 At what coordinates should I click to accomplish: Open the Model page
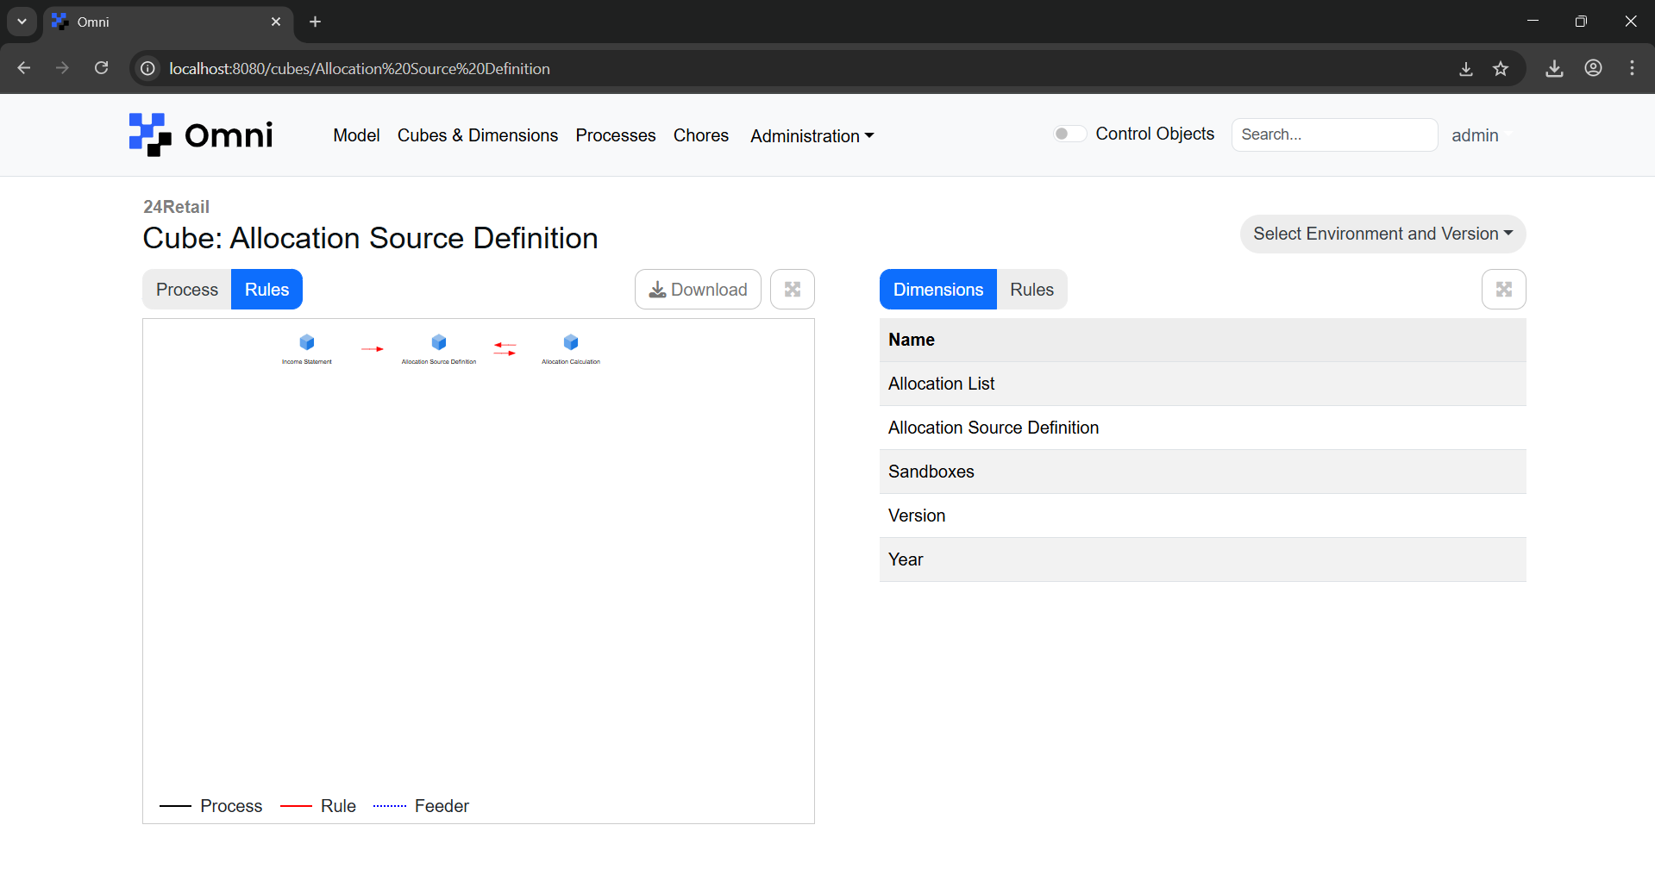pos(356,135)
